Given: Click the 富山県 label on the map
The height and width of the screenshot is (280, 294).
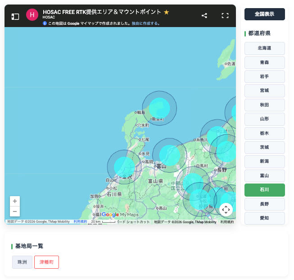Looking at the screenshot, I should [x=155, y=181].
